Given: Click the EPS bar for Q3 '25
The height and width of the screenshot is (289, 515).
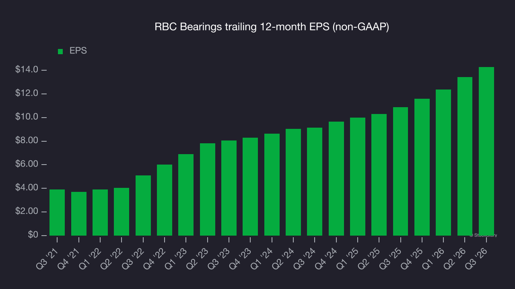Looking at the screenshot, I should tap(401, 171).
